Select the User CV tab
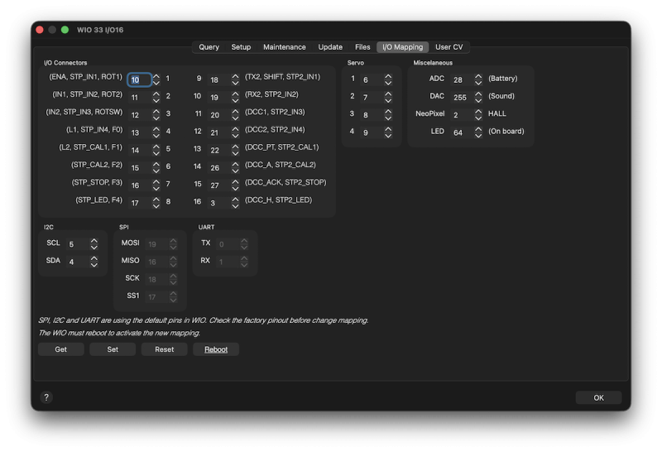662x452 pixels. [x=449, y=47]
